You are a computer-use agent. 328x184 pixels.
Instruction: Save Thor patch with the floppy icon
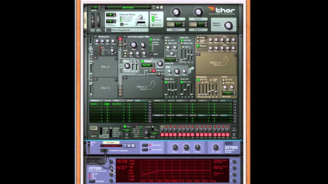tap(161, 7)
